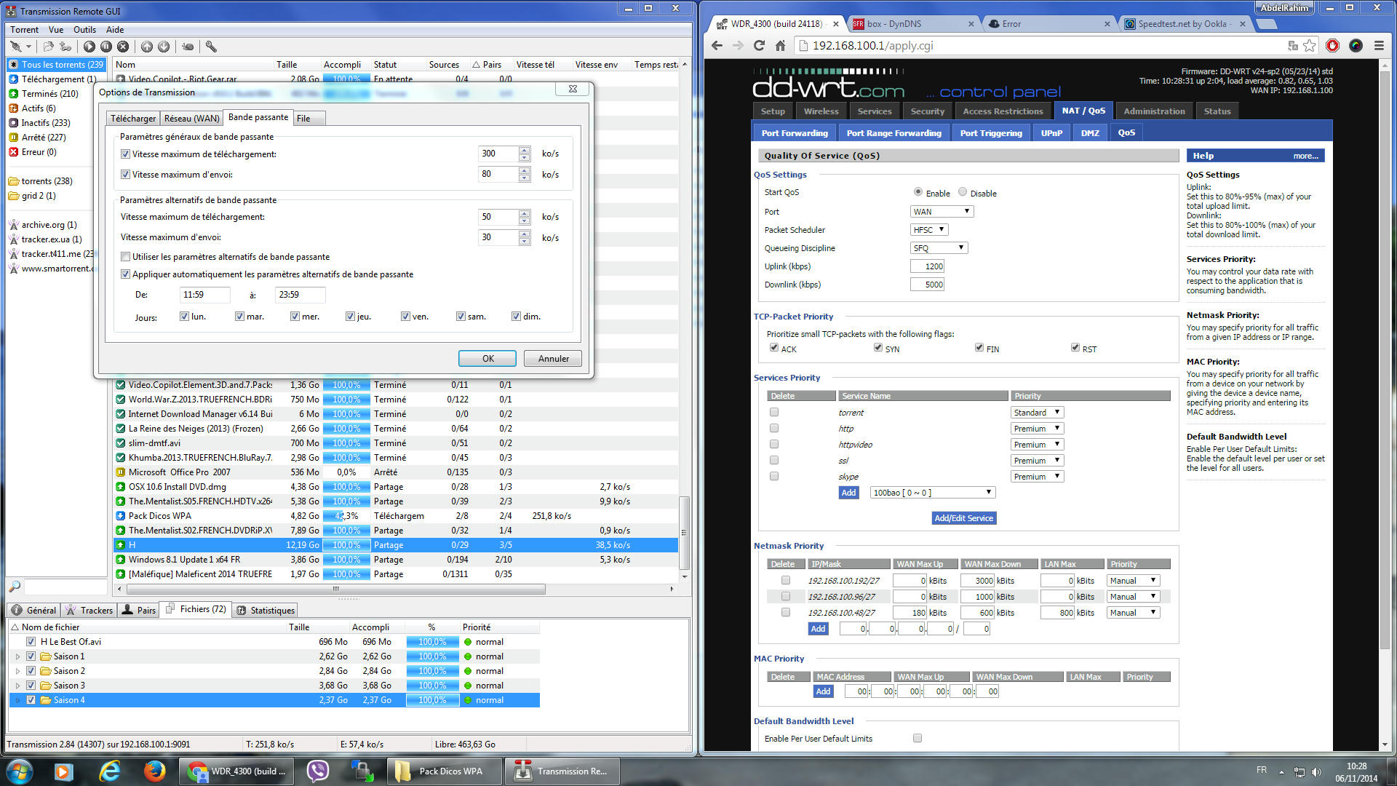Viewport: 1397px width, 786px height.
Task: Open Firefox from the taskbar
Action: tap(154, 771)
